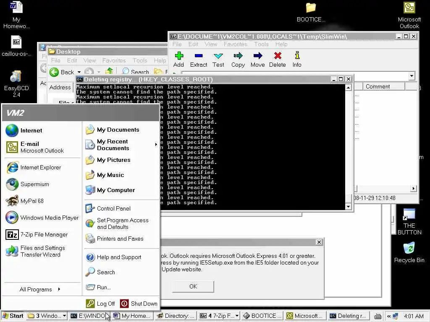Click Search in Desktop explorer toolbar
The image size is (430, 322).
[136, 72]
